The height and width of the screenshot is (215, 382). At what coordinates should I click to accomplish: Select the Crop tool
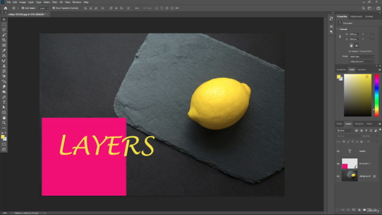[x=4, y=40]
